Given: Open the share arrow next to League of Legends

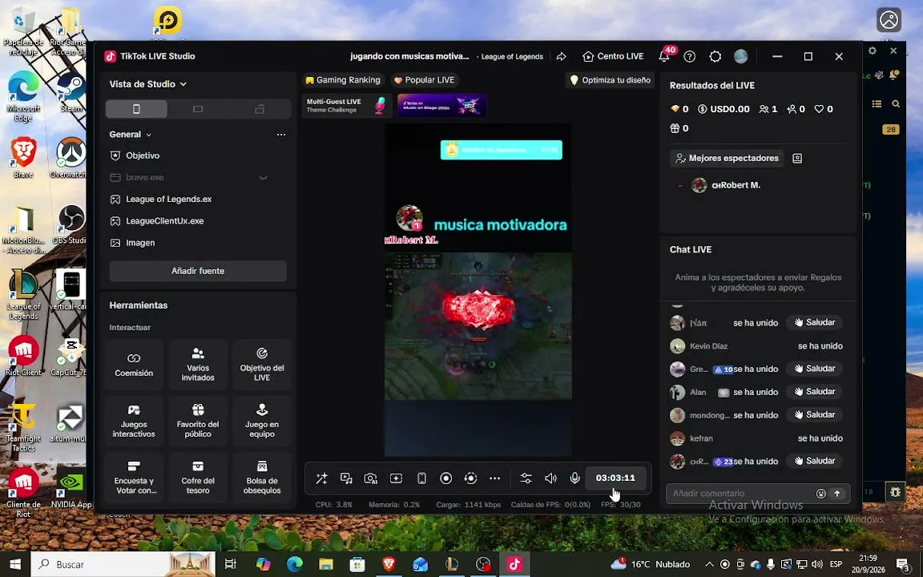Looking at the screenshot, I should (561, 57).
